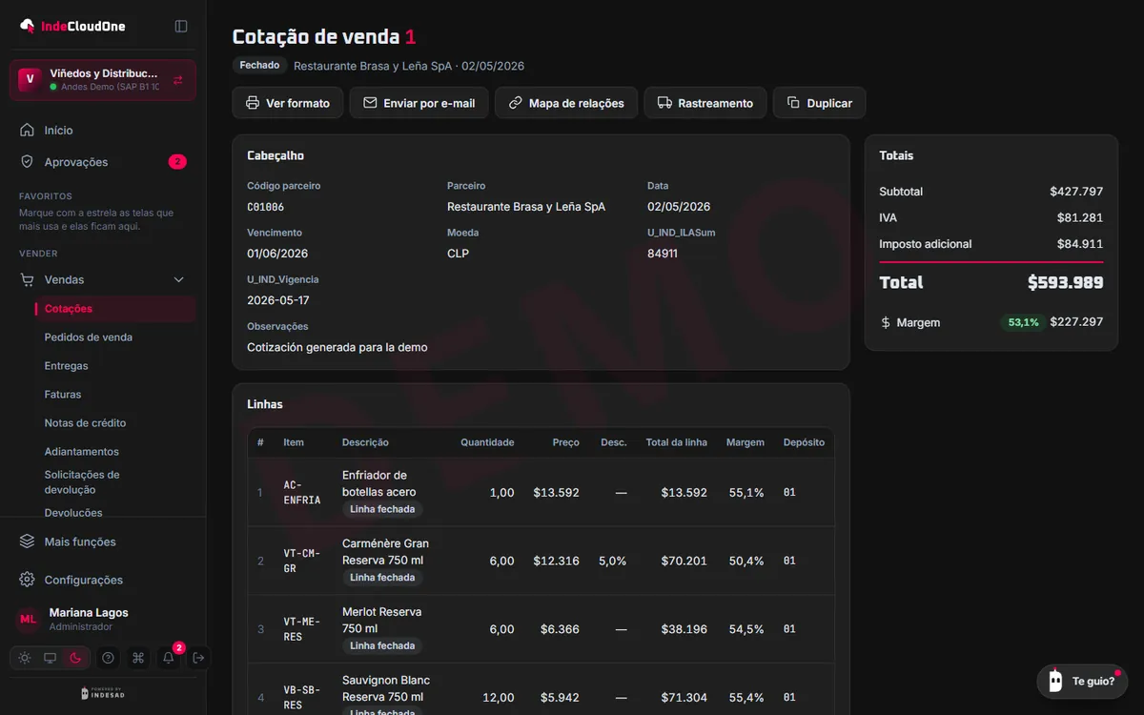Select dark theme moon toggle
Viewport: 1144px width, 715px height.
(75, 658)
